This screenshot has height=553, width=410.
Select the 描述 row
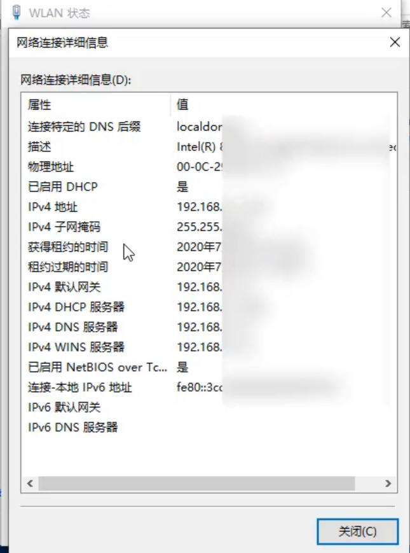click(209, 146)
